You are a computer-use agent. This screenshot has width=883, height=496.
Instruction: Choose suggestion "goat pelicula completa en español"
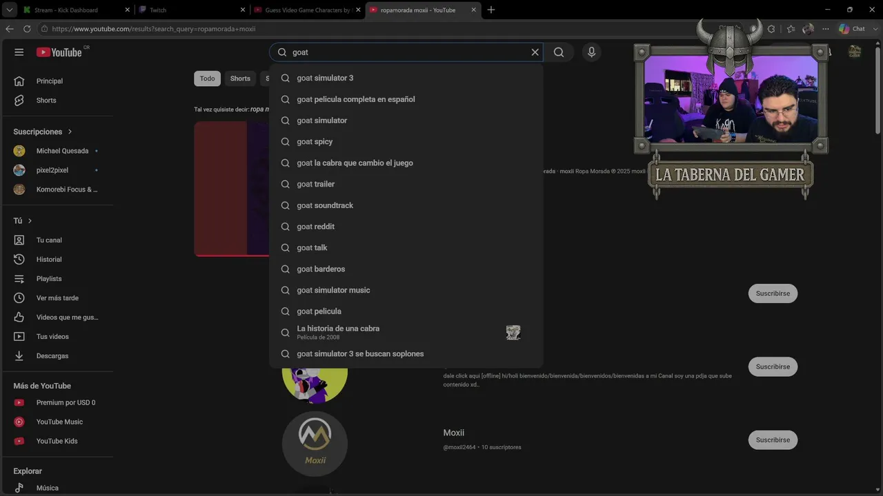click(x=406, y=99)
